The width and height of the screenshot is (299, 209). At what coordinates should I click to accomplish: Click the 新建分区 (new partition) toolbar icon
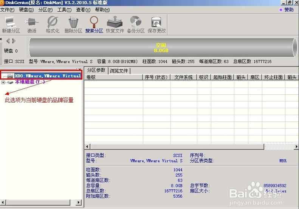11,25
